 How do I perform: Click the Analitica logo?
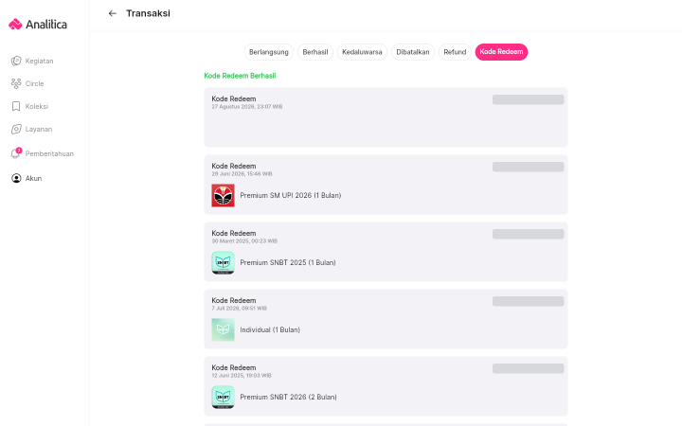[x=38, y=25]
